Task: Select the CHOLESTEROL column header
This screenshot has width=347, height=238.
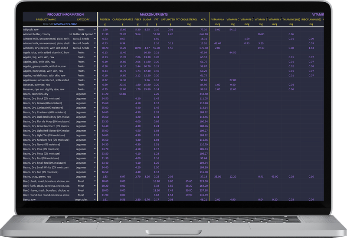Action: coord(189,20)
